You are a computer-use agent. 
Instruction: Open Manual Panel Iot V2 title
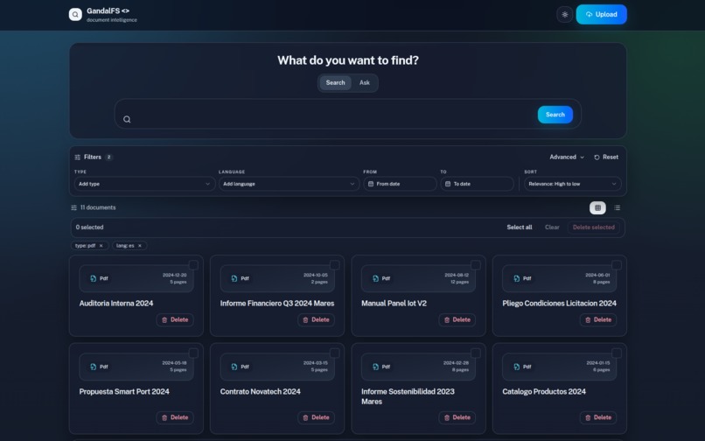394,304
